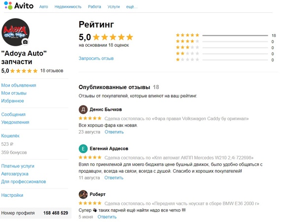Open Евгений Ардесов's avatar

point(83,149)
